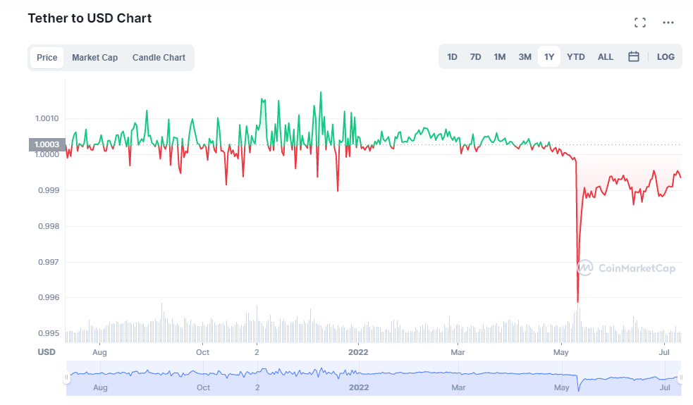Select the YTD time range
The height and width of the screenshot is (405, 693).
(575, 56)
